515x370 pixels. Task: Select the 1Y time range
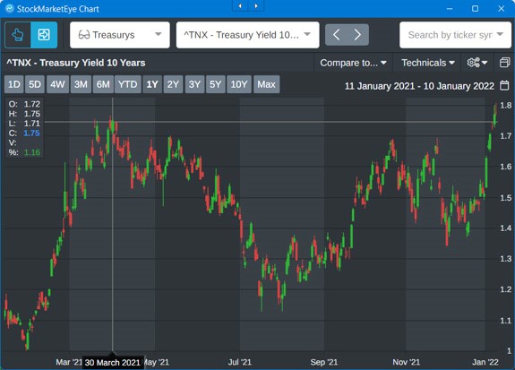pos(152,84)
